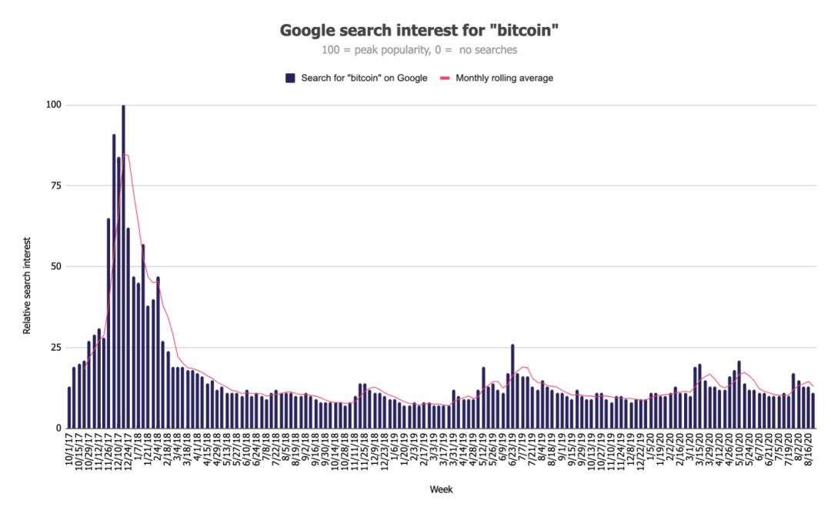Select the y-axis label 75
This screenshot has height=507, width=831.
coord(56,185)
